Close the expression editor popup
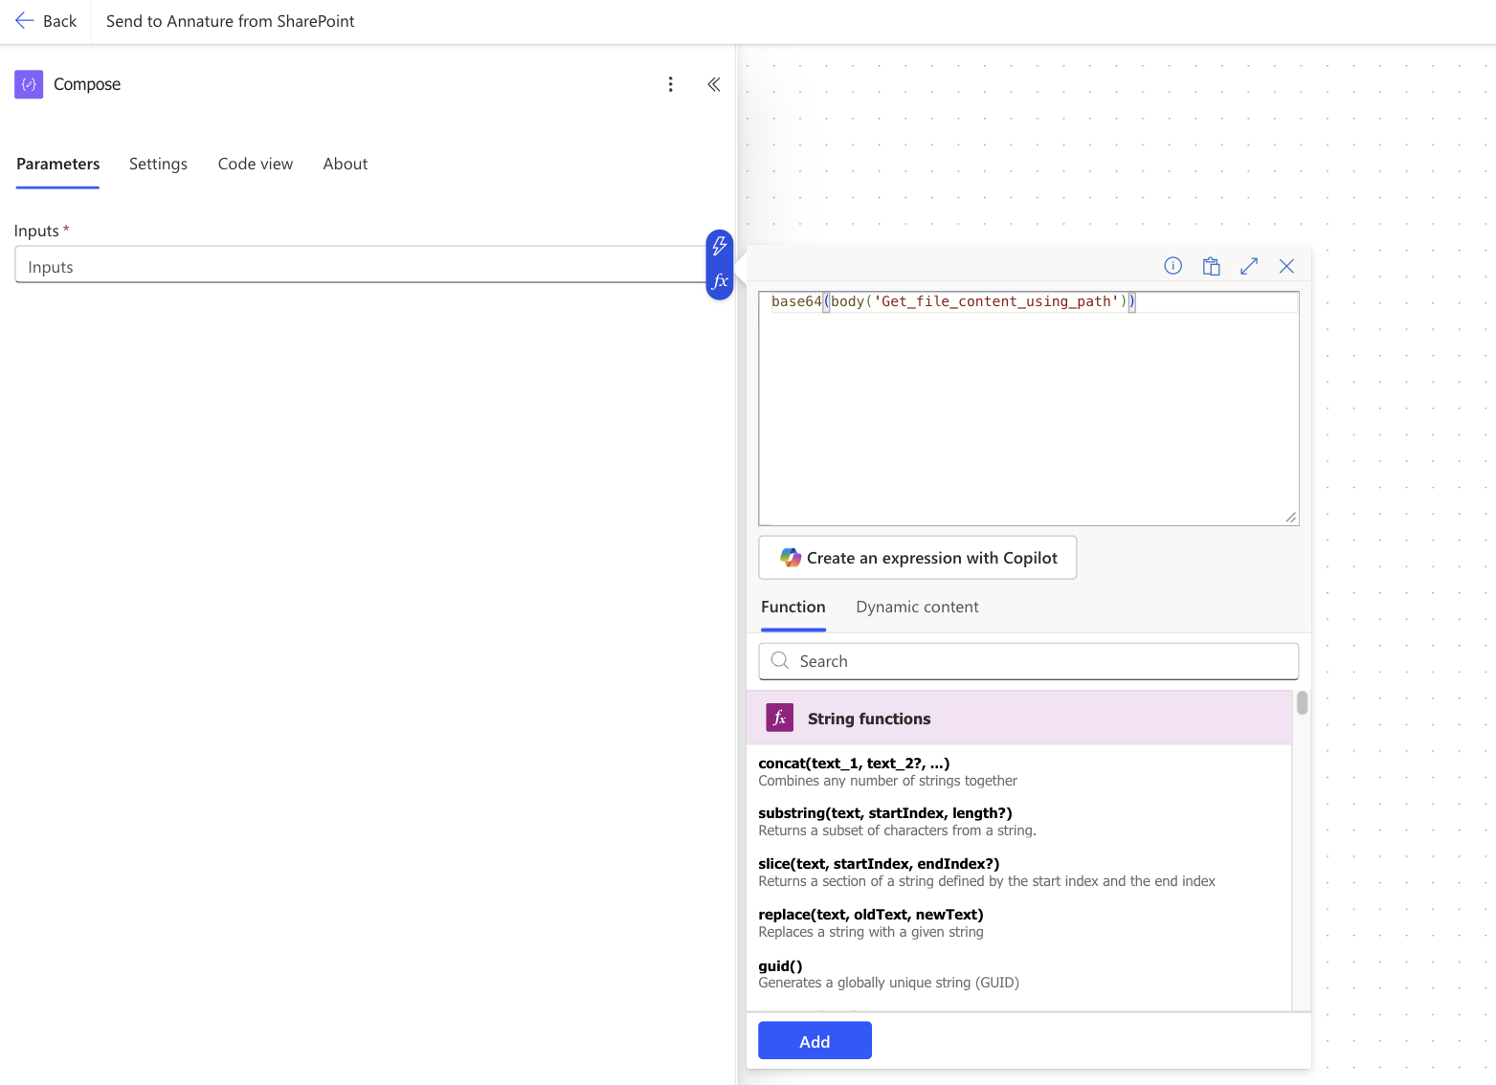This screenshot has width=1496, height=1085. point(1286,266)
